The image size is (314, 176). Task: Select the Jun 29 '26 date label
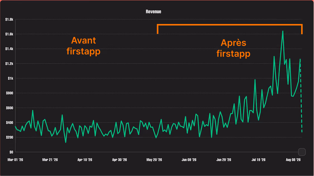tap(224, 160)
